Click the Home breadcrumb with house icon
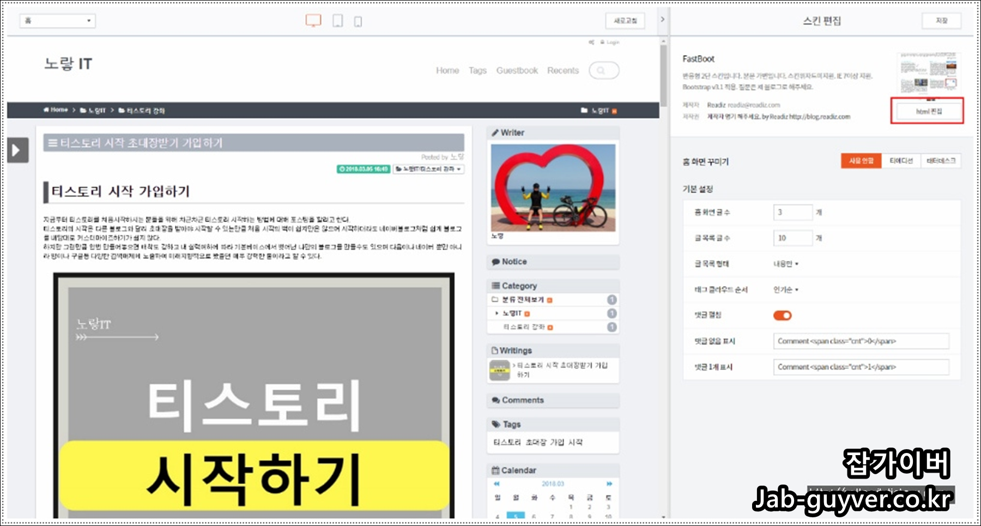 coord(56,110)
